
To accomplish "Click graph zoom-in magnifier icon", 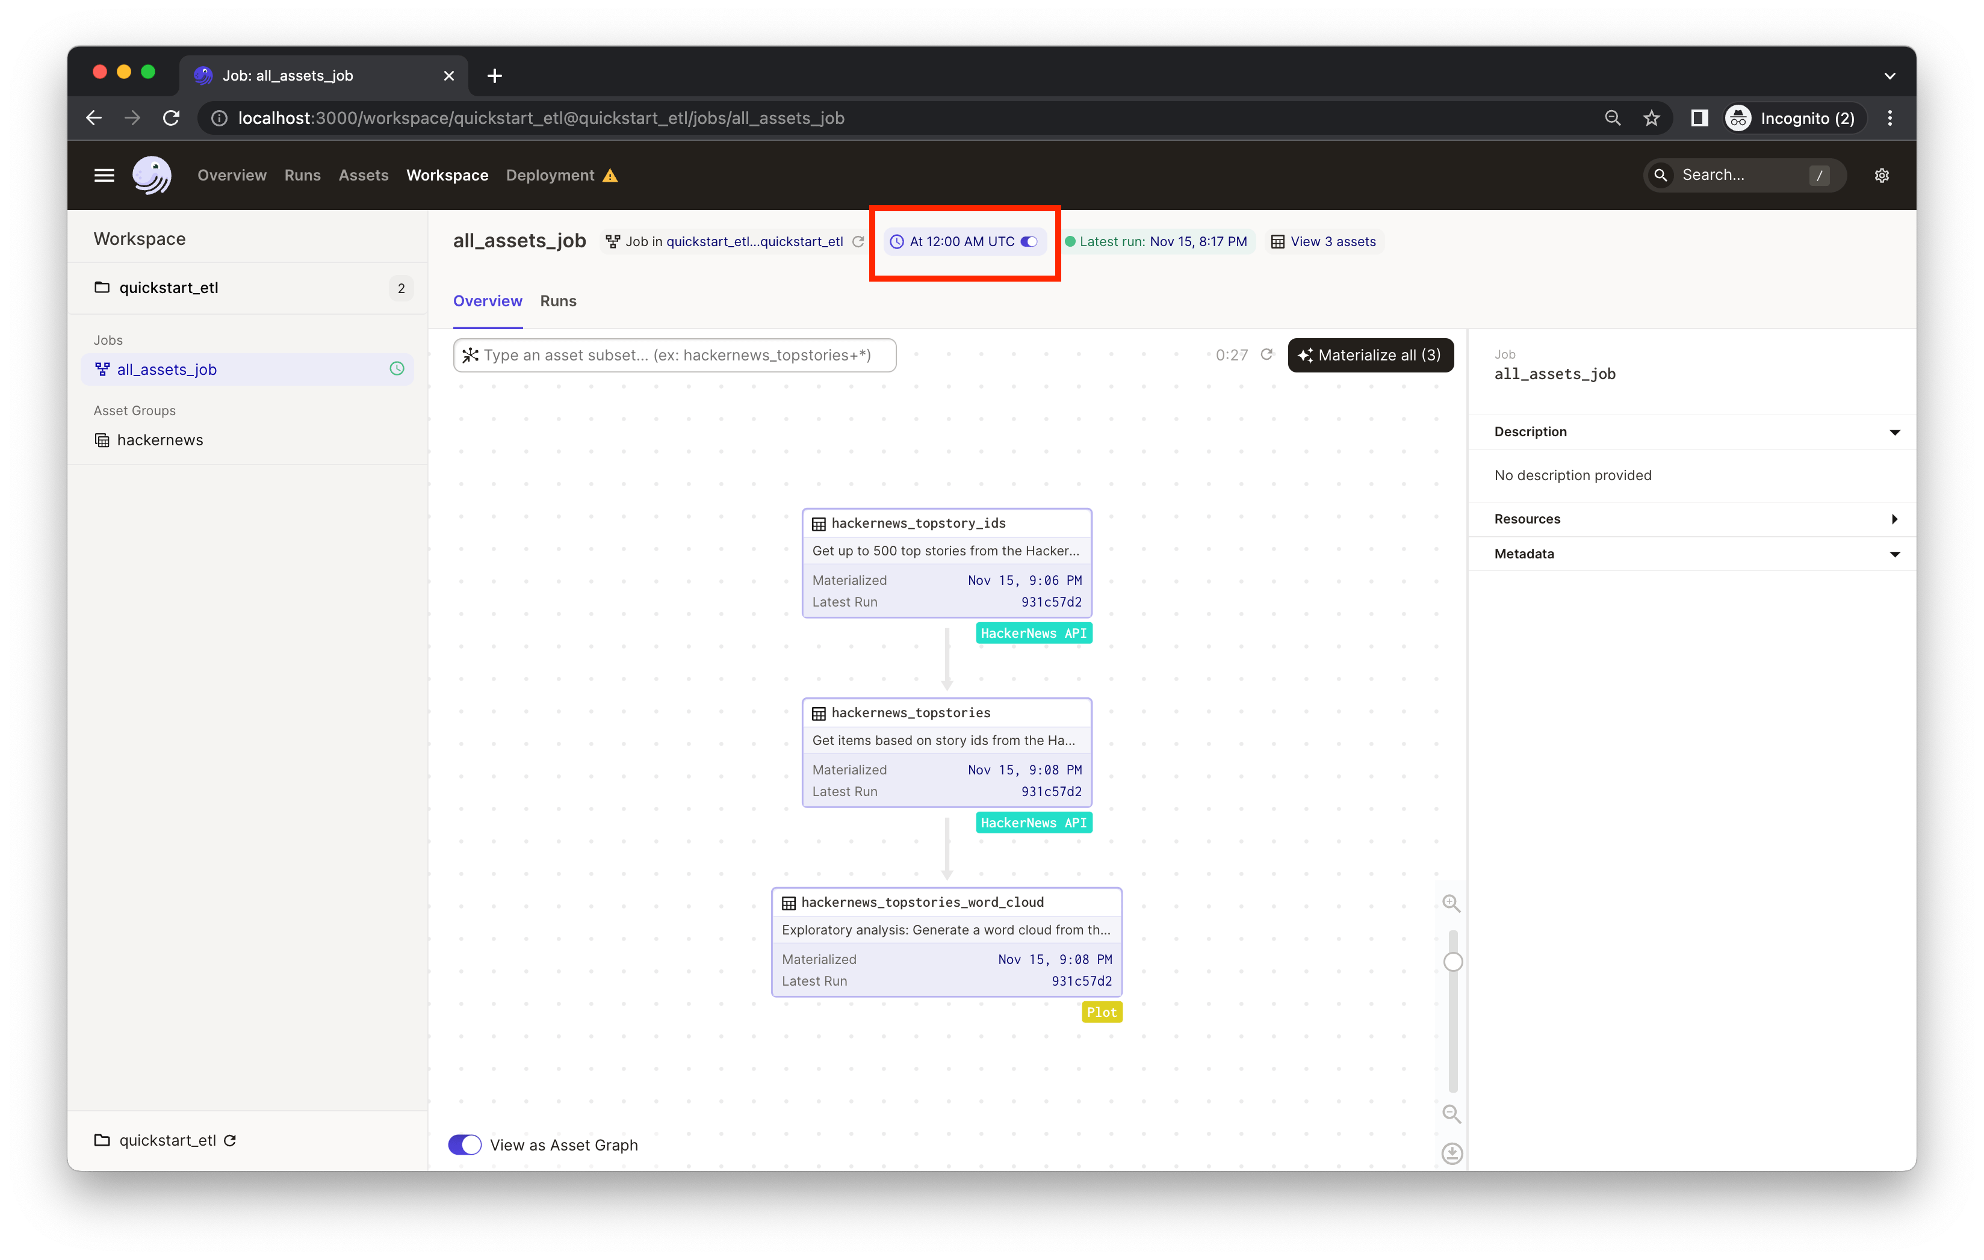I will pos(1451,903).
